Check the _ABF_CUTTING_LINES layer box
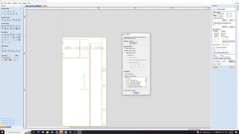Image resolution: width=239 pixels, height=134 pixels. tap(127, 85)
